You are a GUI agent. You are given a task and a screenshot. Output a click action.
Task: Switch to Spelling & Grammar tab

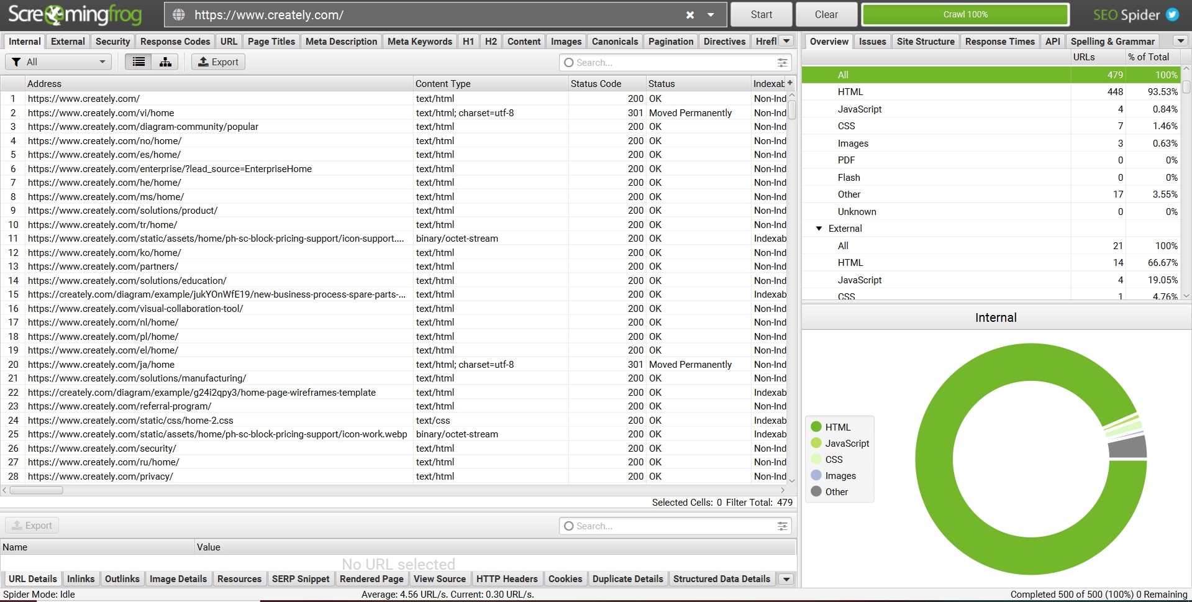(1112, 42)
